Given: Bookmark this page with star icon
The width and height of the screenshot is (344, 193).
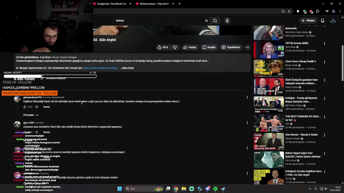Looking at the screenshot, I should [289, 11].
